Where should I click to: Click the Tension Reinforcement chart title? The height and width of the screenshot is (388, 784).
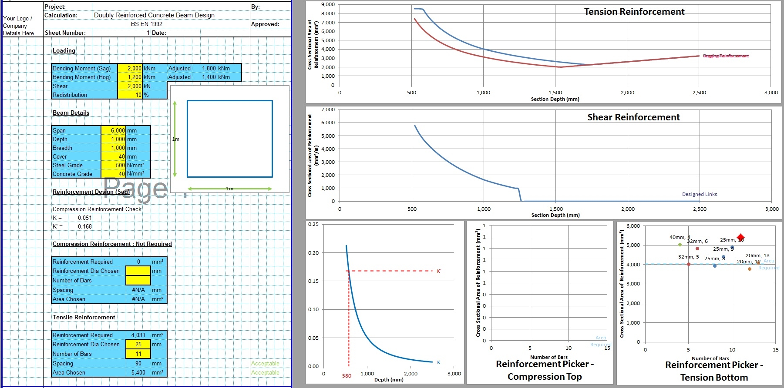coord(634,12)
